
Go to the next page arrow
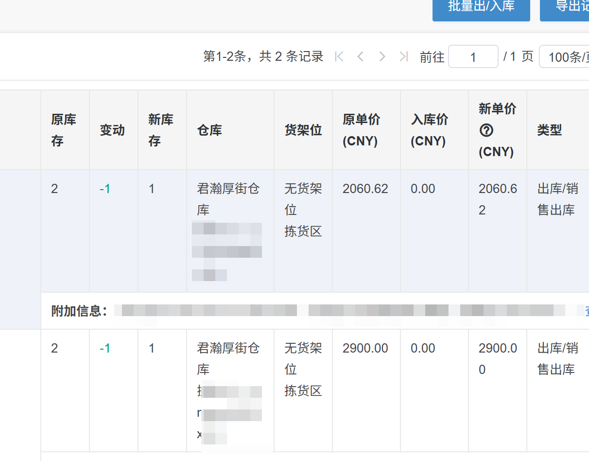click(382, 57)
